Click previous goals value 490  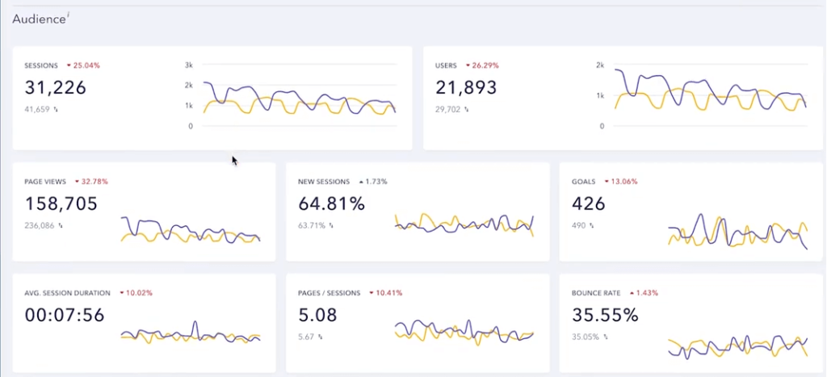tap(578, 226)
